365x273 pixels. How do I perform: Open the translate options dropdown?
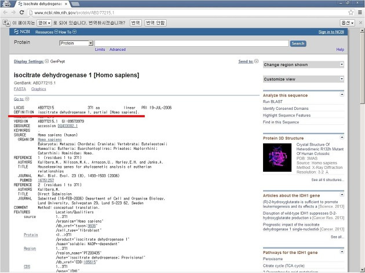tap(347, 23)
